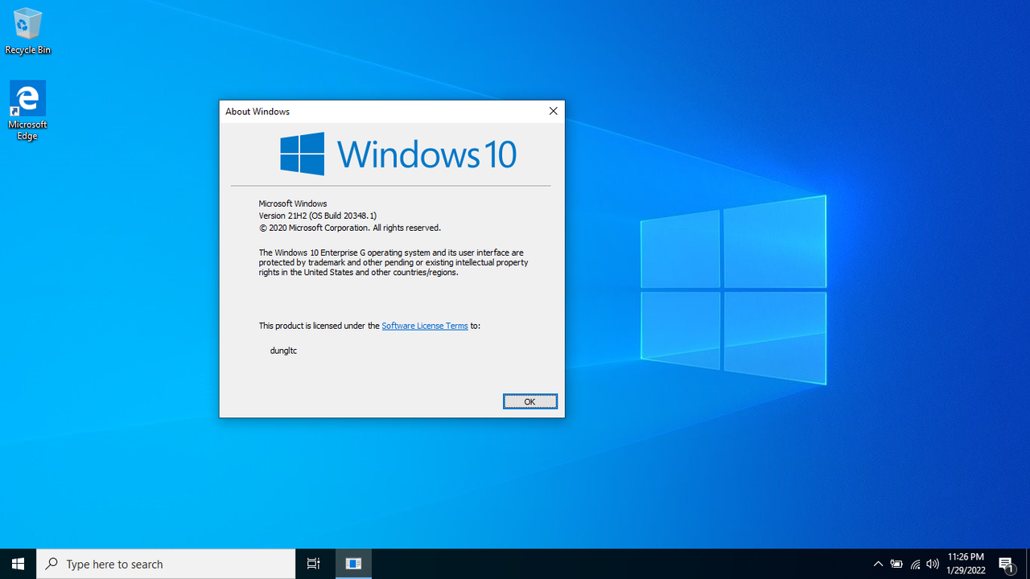Click the Windows 10 Enterprise G paragraph
Image resolution: width=1030 pixels, height=579 pixels.
click(393, 262)
